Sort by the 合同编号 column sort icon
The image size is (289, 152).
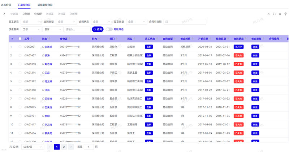[x=281, y=39]
